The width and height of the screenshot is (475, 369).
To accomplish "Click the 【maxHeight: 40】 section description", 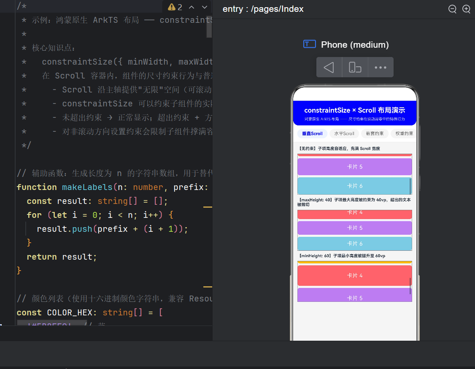I will tap(354, 202).
